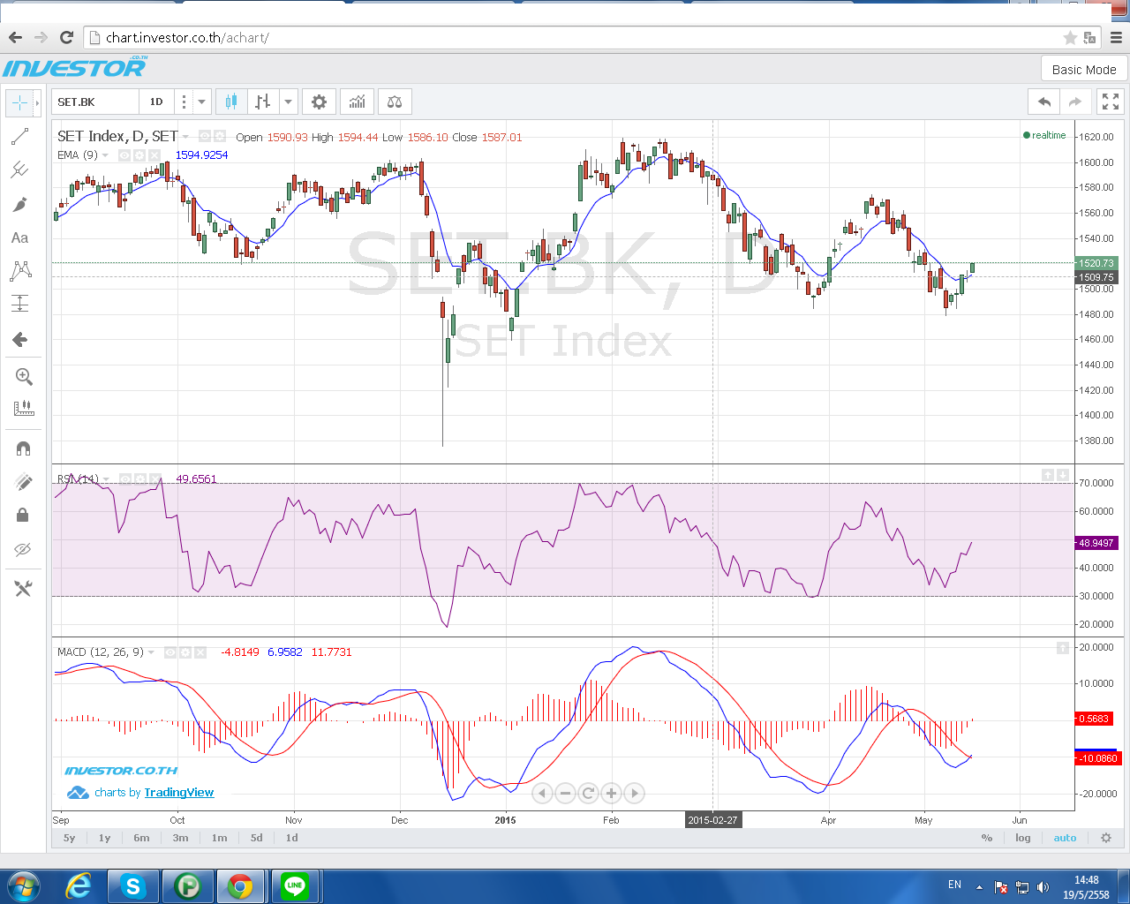1130x904 pixels.
Task: Set chart range to 1m
Action: click(220, 838)
